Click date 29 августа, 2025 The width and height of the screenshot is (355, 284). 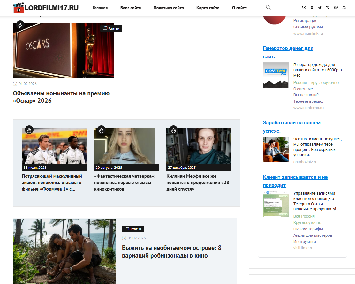click(x=109, y=168)
